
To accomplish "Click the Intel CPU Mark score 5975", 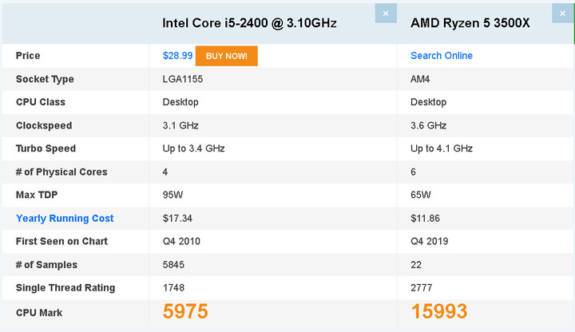I will tap(185, 311).
